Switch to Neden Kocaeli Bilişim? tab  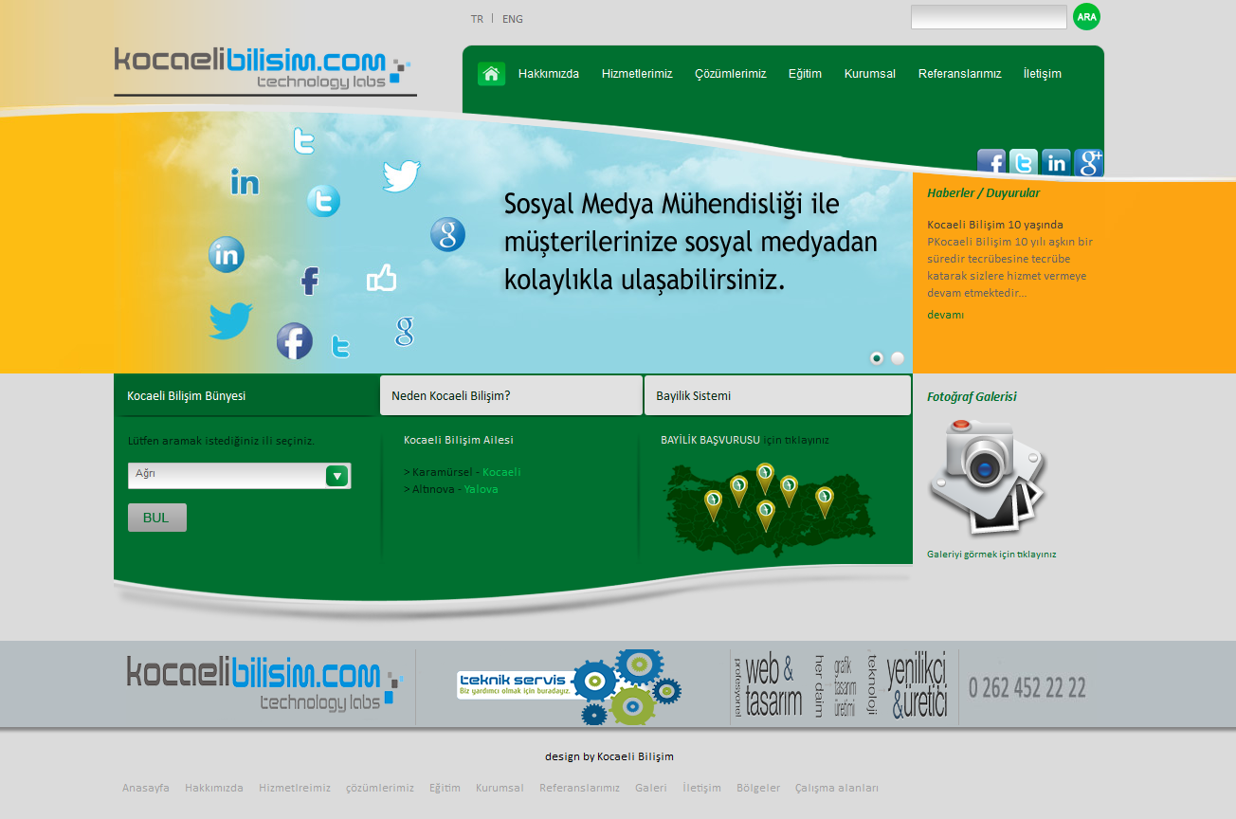click(511, 395)
